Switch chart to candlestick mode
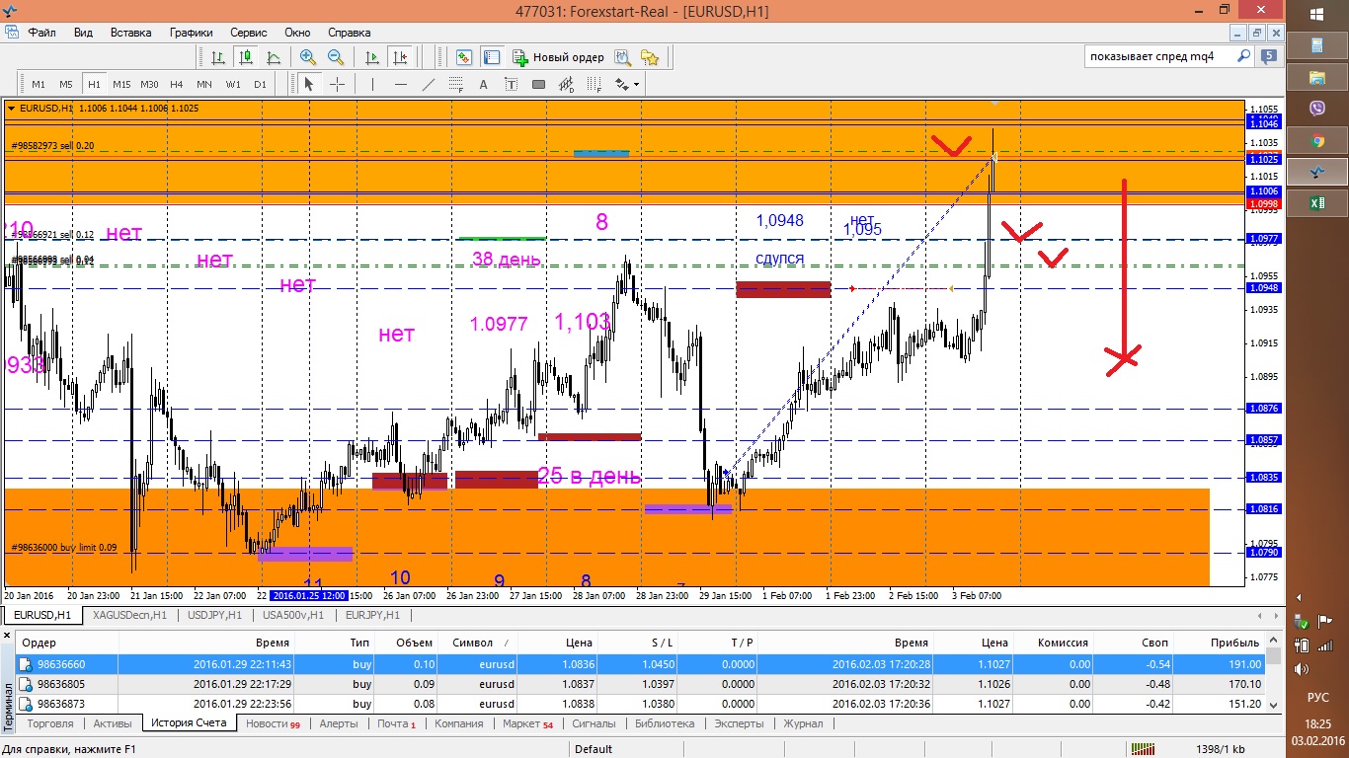The height and width of the screenshot is (758, 1349). point(246,57)
